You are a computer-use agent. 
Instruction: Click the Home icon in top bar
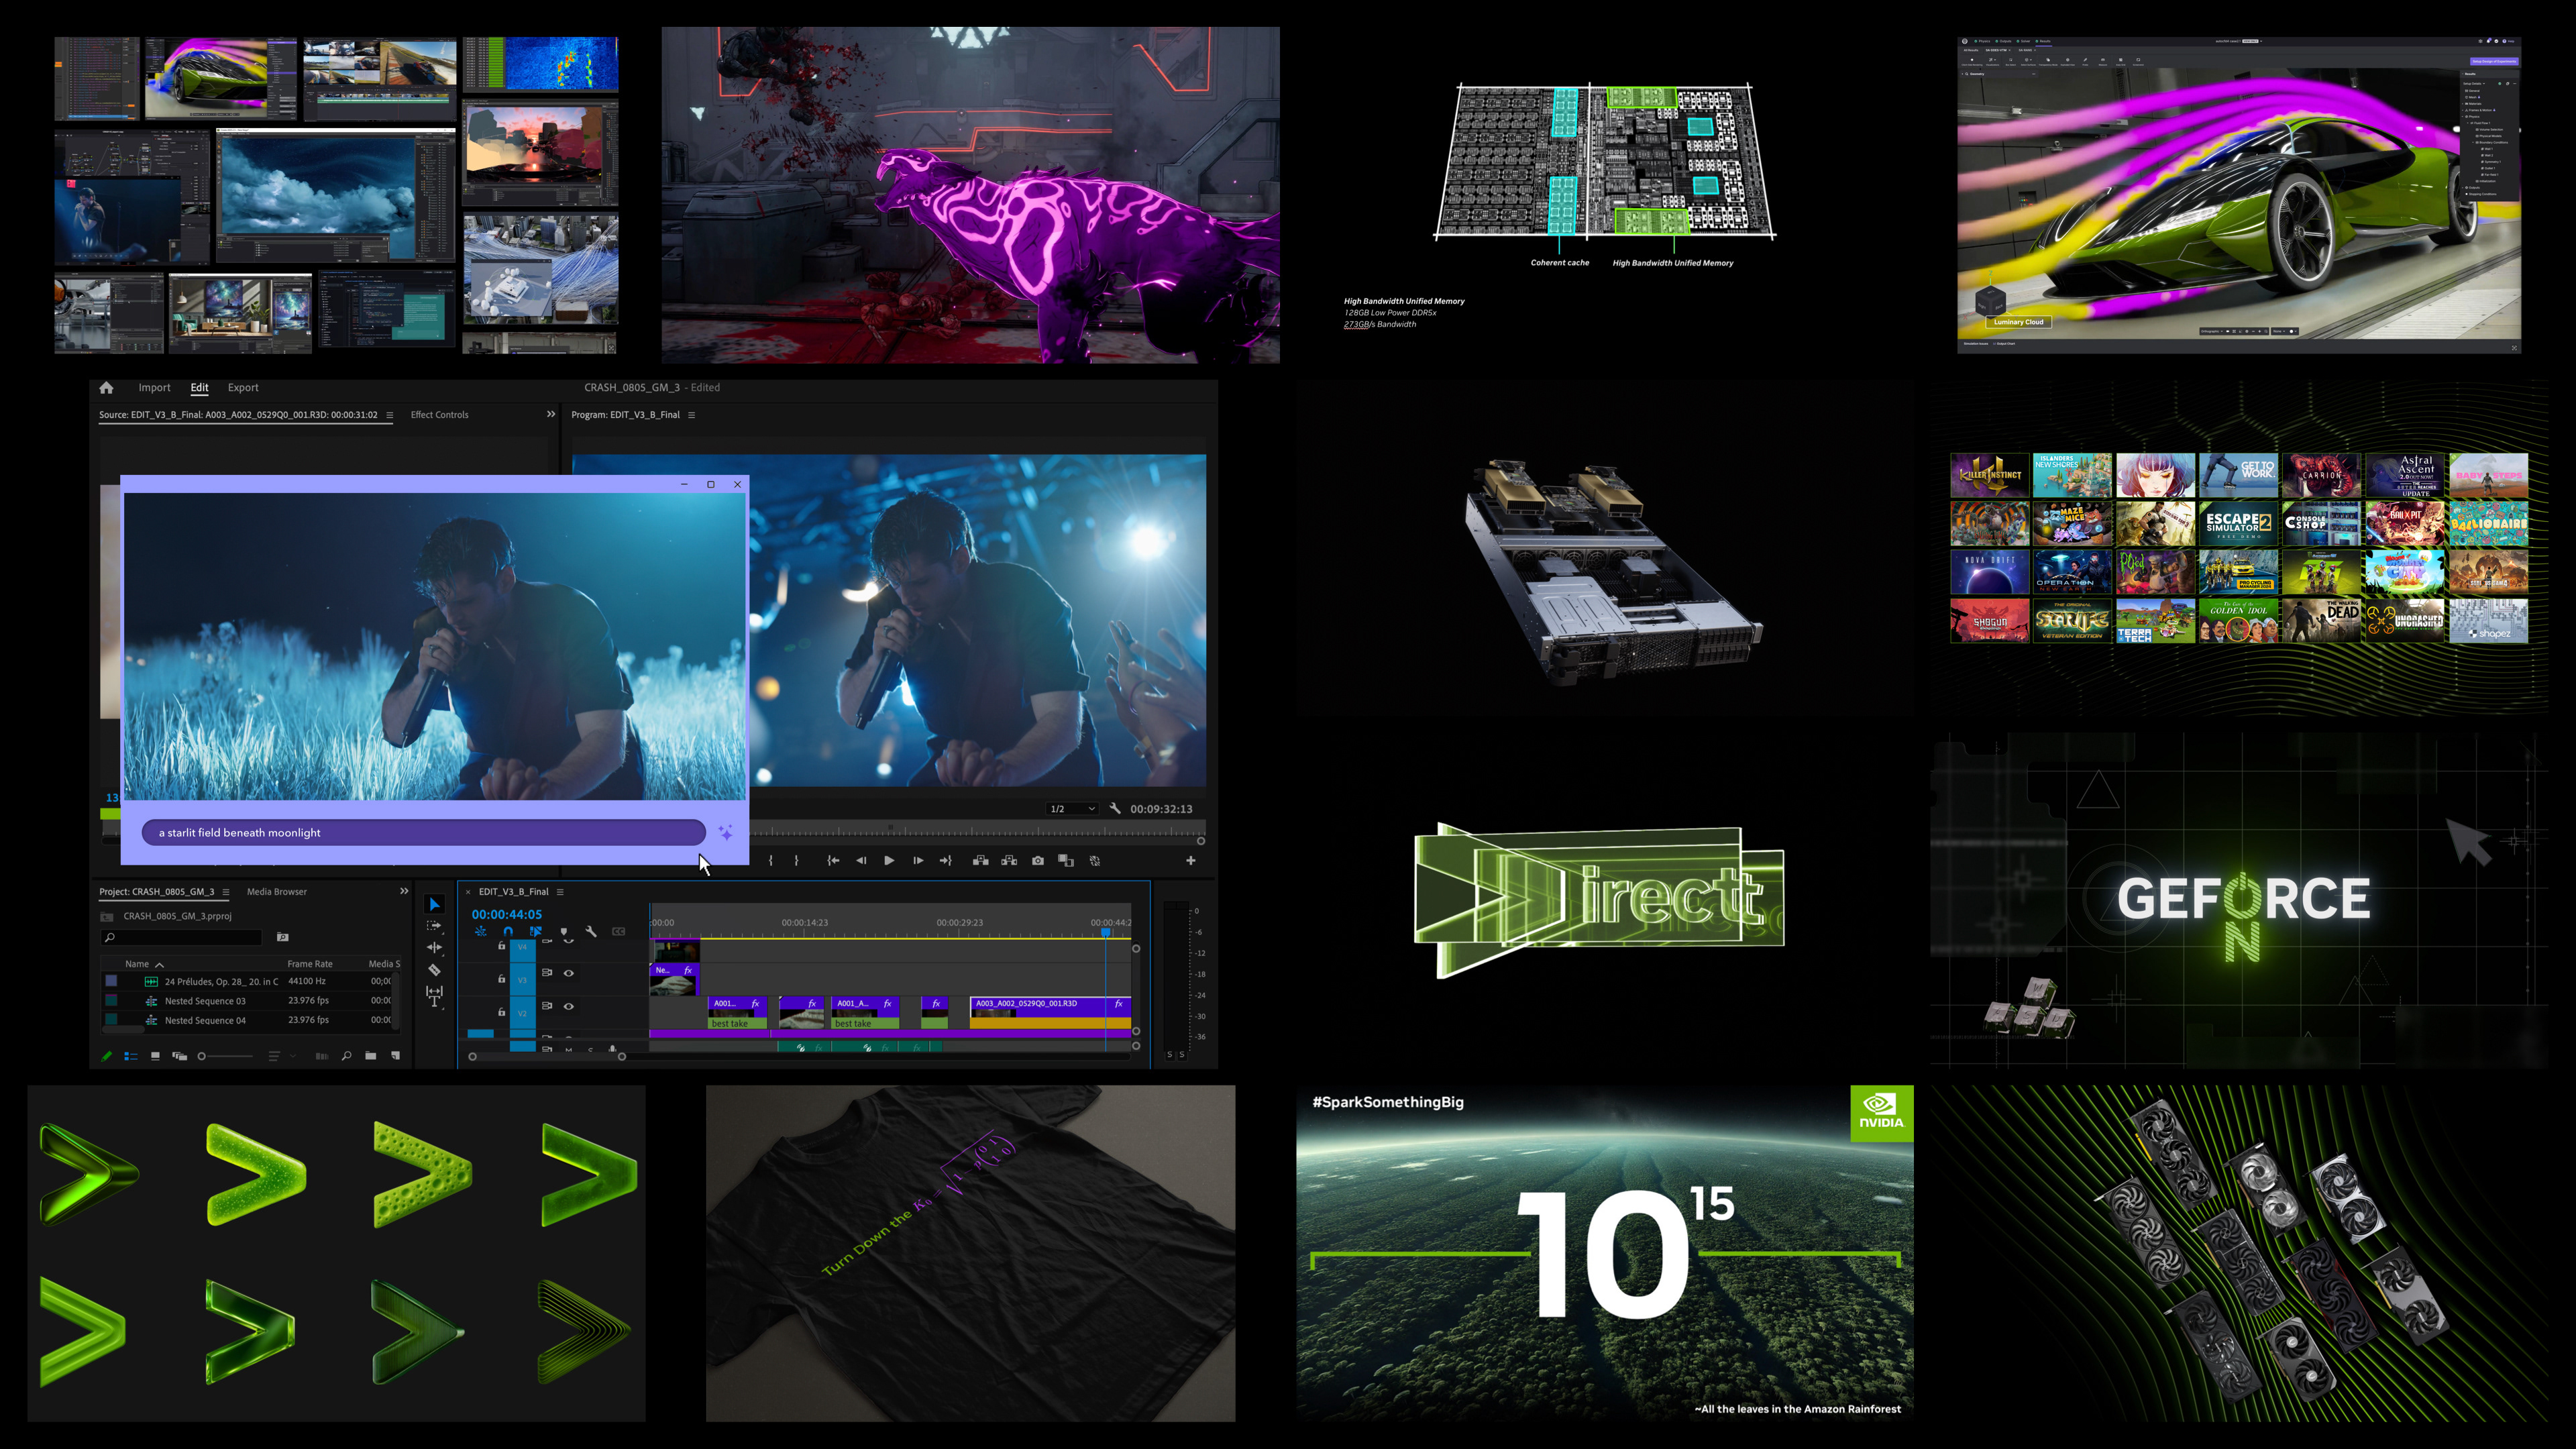[x=106, y=388]
